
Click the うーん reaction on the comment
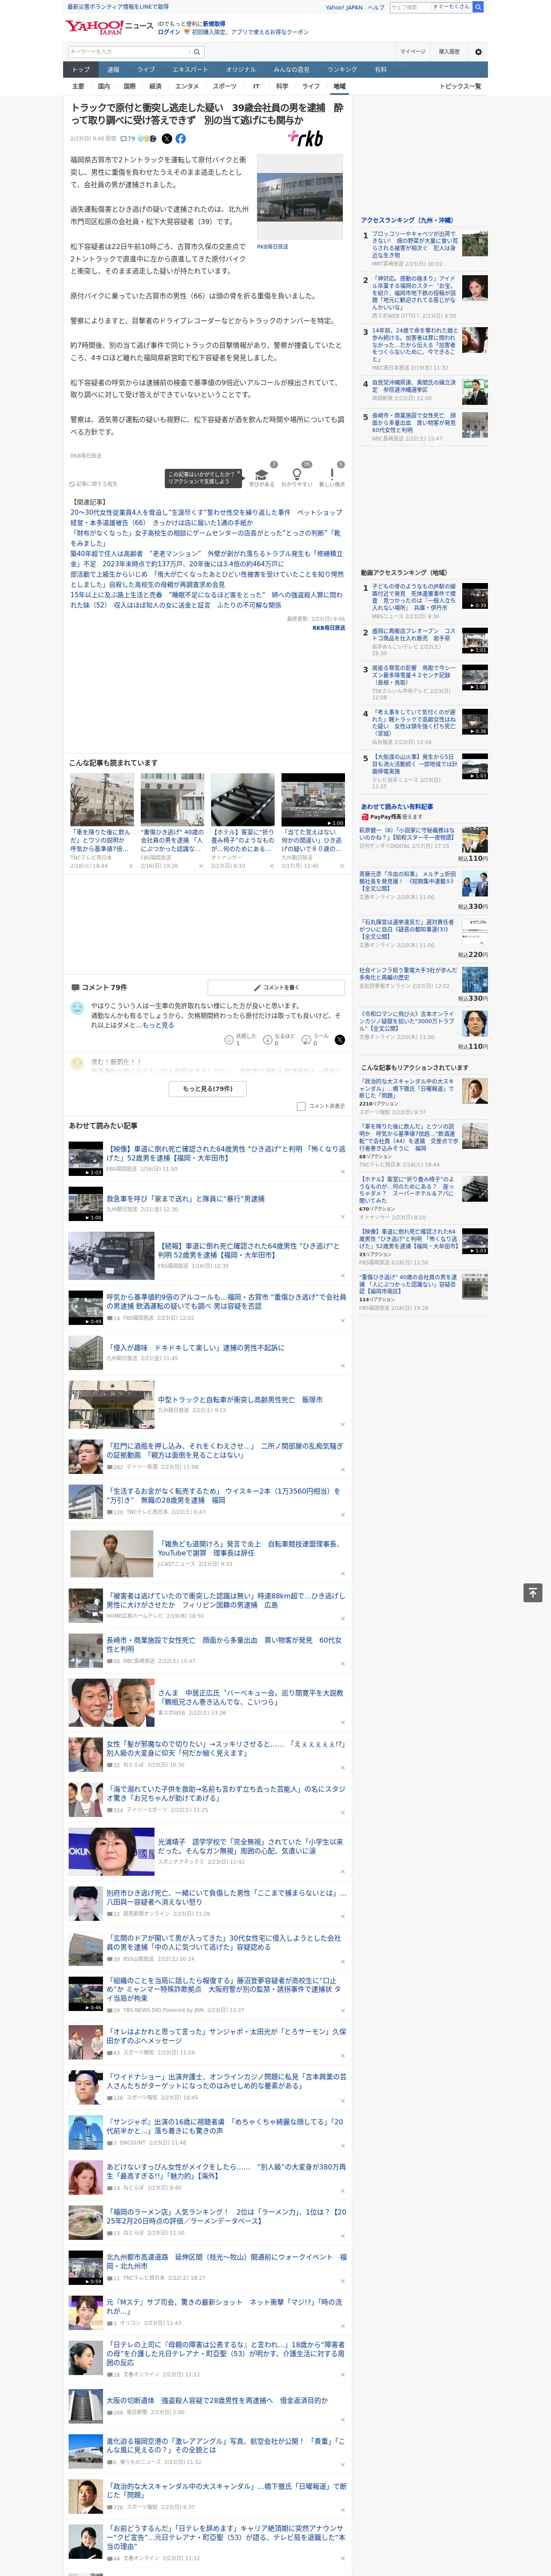point(306,1040)
